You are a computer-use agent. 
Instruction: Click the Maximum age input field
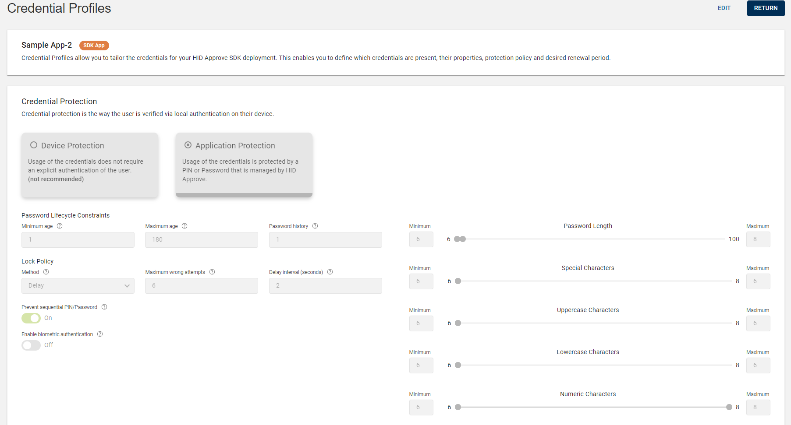tap(202, 240)
